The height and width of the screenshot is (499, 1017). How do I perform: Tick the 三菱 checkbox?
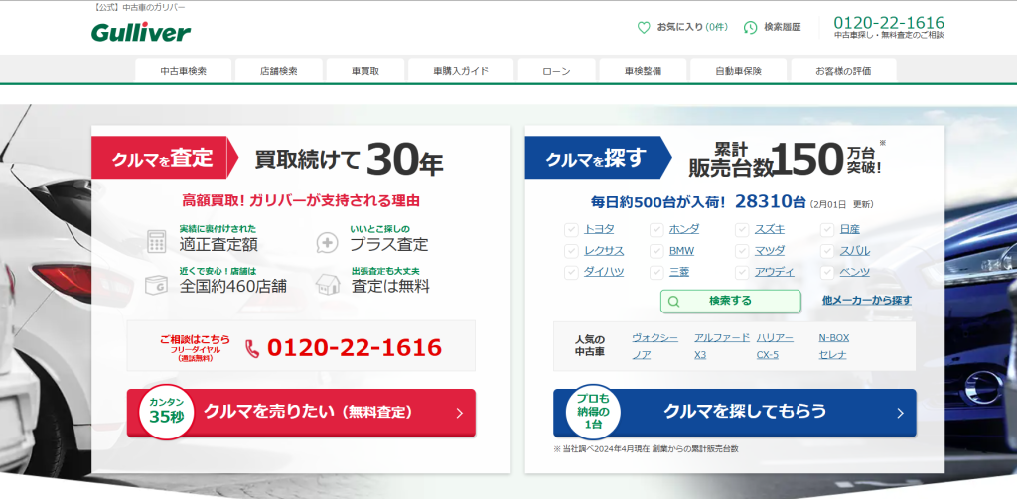point(656,272)
